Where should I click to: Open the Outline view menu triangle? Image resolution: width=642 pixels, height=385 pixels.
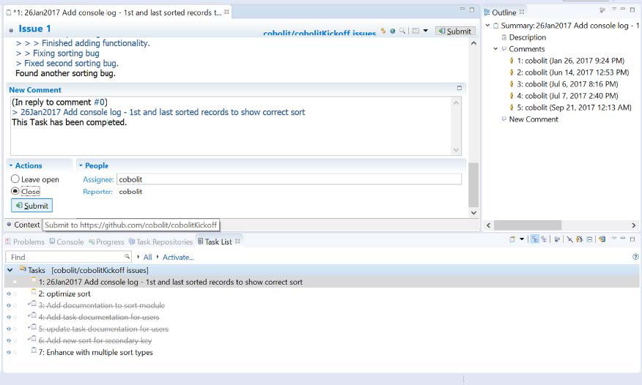(613, 9)
